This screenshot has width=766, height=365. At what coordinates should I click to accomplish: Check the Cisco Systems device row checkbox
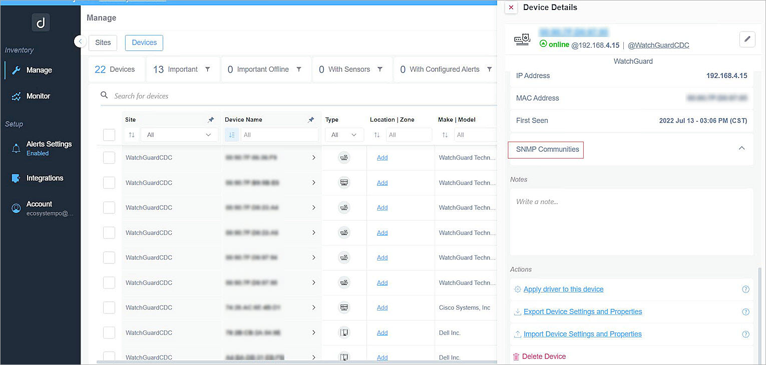(x=109, y=308)
